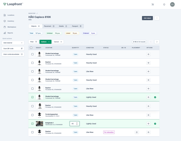View Boligblokk 1 object via eye icon
The width and height of the screenshot is (181, 141).
click(x=148, y=124)
